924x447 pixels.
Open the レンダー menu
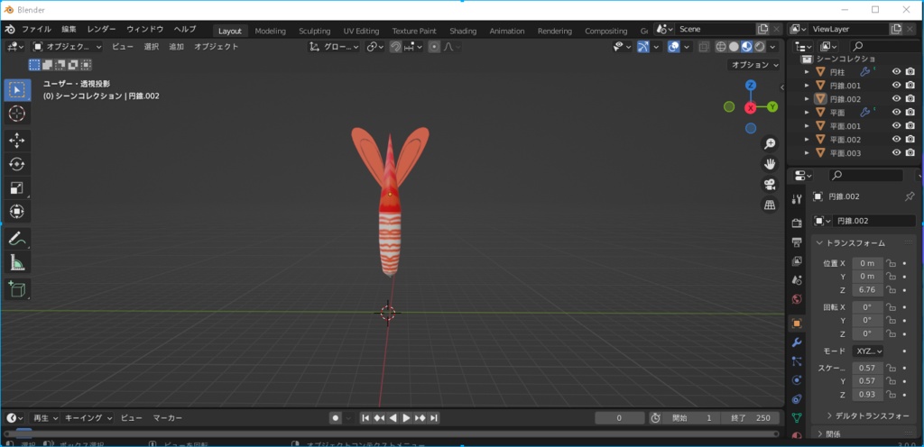pos(101,29)
